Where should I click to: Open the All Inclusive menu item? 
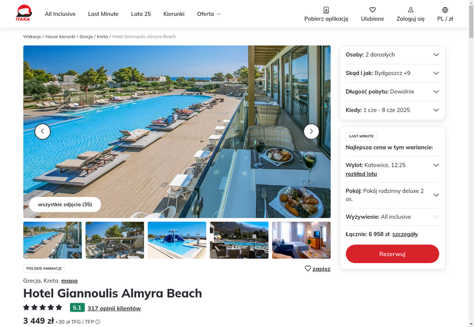tap(60, 14)
